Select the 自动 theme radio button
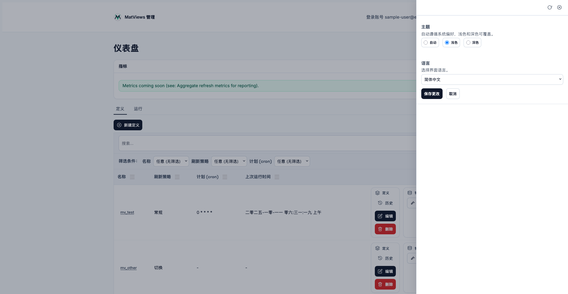568x294 pixels. click(426, 43)
